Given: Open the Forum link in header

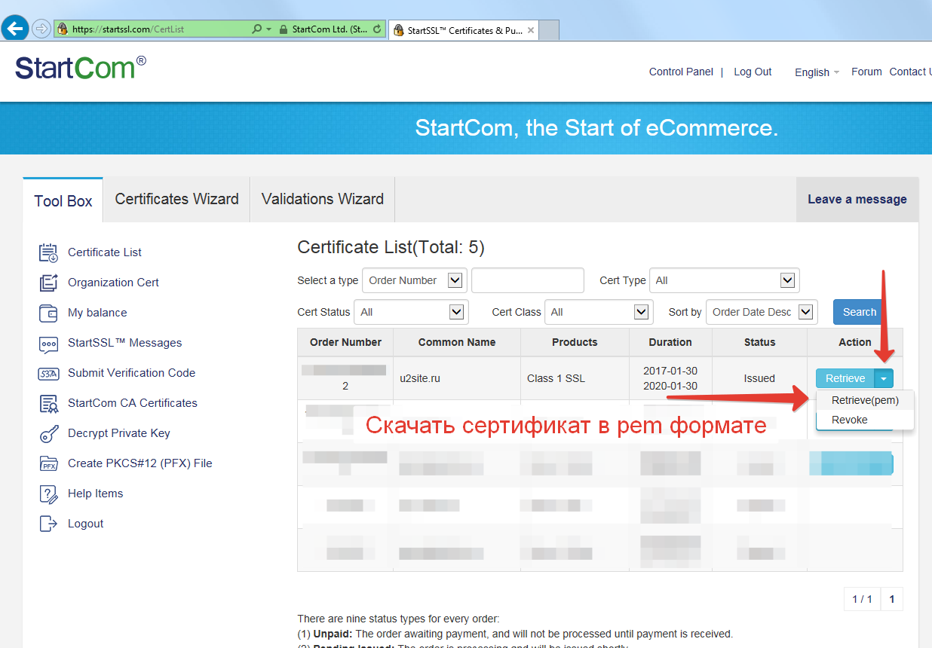Looking at the screenshot, I should [x=866, y=72].
